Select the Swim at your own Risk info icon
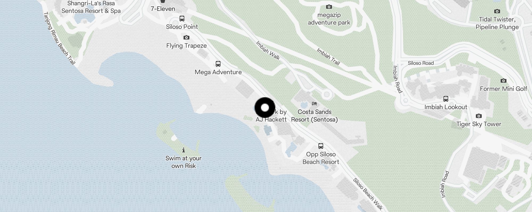 click(184, 150)
